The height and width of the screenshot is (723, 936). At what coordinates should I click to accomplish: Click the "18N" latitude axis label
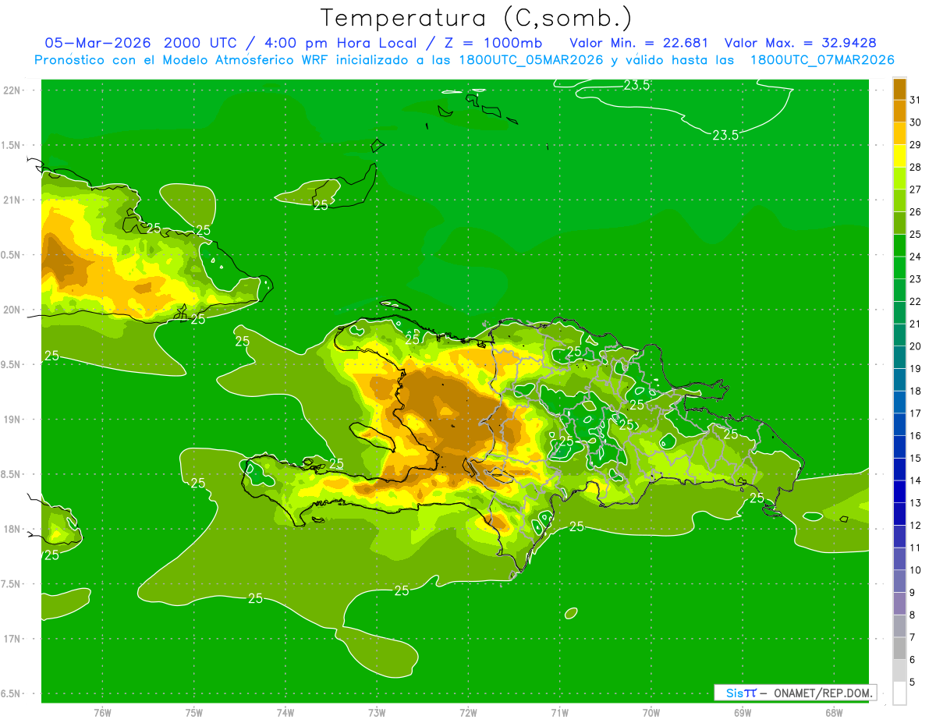[x=13, y=529]
